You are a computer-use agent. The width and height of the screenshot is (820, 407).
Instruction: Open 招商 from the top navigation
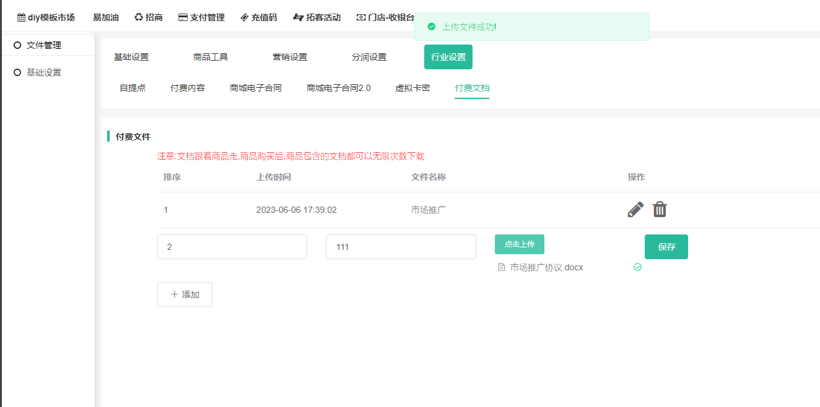click(x=149, y=17)
